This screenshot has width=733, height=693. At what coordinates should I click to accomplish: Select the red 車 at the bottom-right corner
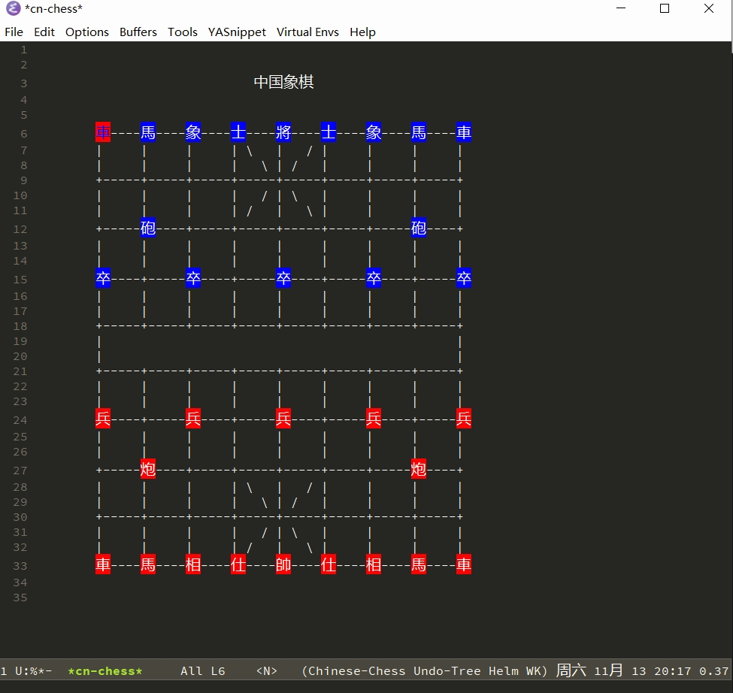click(x=464, y=564)
